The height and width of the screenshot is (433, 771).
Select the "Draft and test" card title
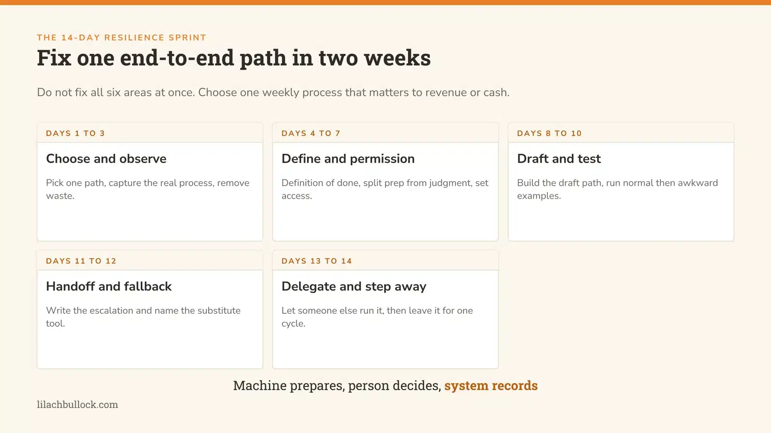pos(559,159)
